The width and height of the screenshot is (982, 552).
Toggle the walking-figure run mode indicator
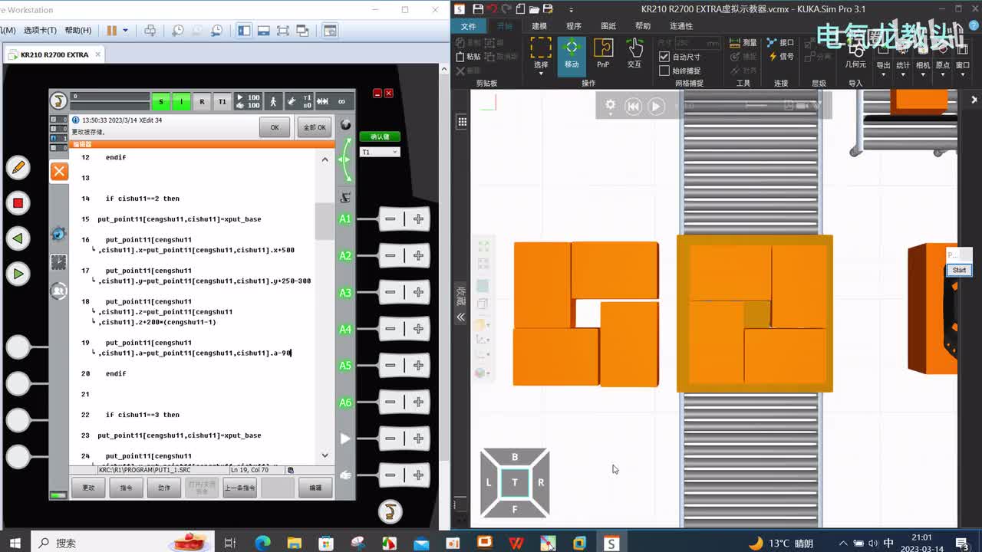tap(272, 101)
